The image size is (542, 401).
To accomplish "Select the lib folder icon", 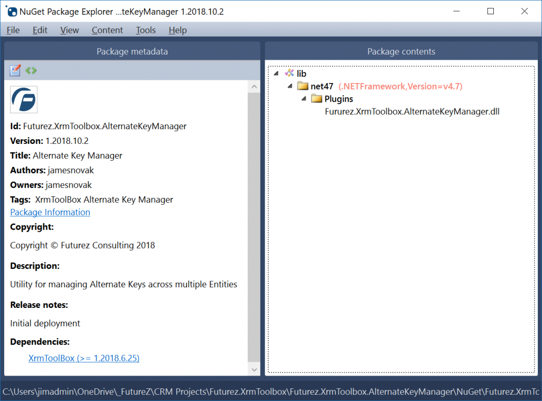I will point(290,73).
